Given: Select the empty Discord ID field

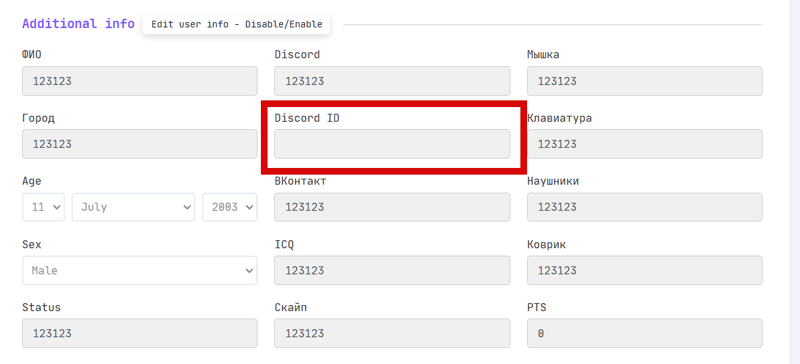Looking at the screenshot, I should (392, 144).
